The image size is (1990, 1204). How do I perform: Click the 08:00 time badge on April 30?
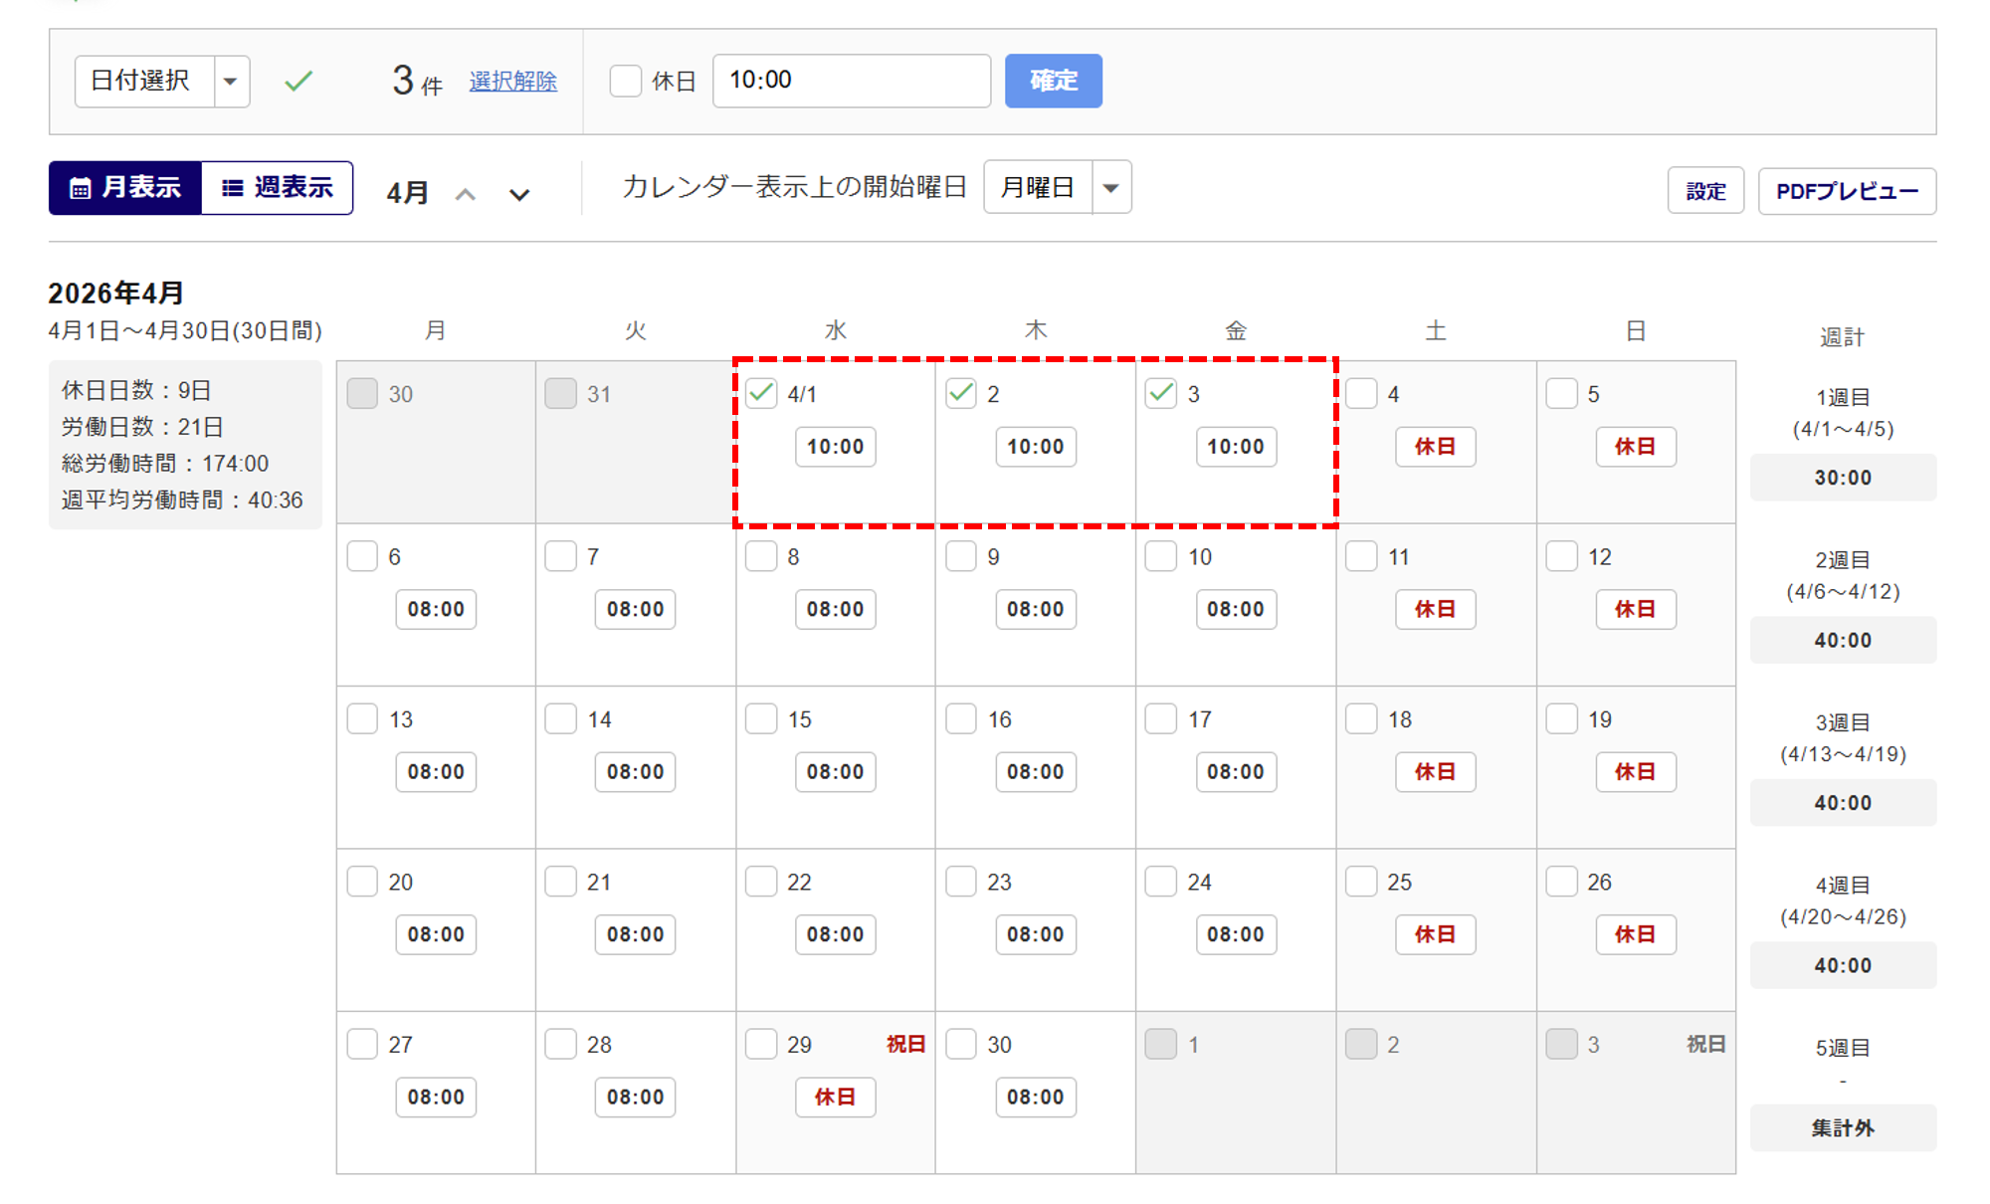tap(1035, 1097)
